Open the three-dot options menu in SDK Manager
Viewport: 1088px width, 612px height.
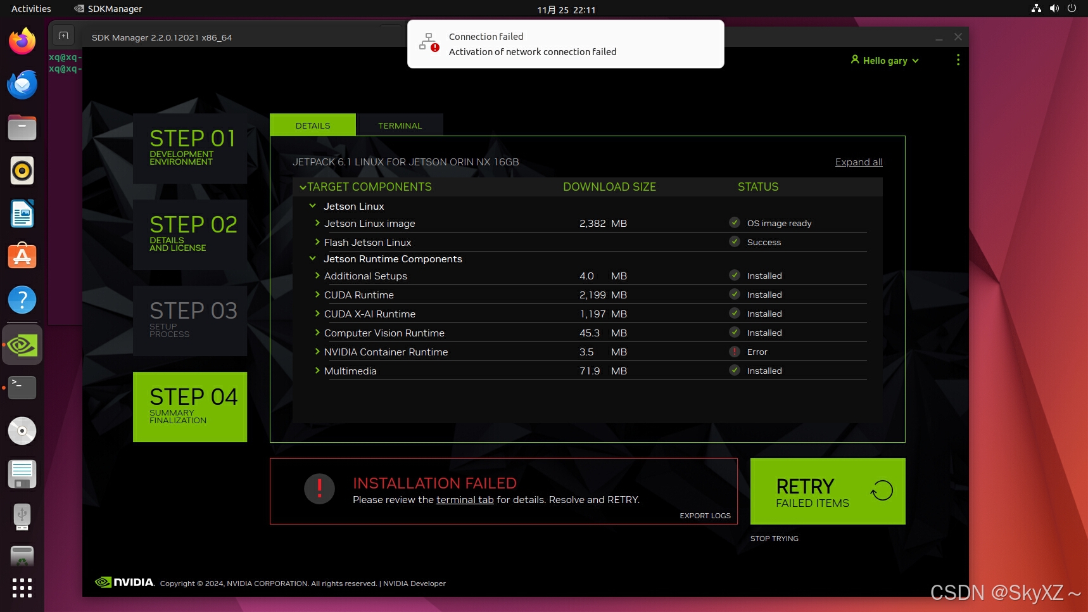coord(958,60)
